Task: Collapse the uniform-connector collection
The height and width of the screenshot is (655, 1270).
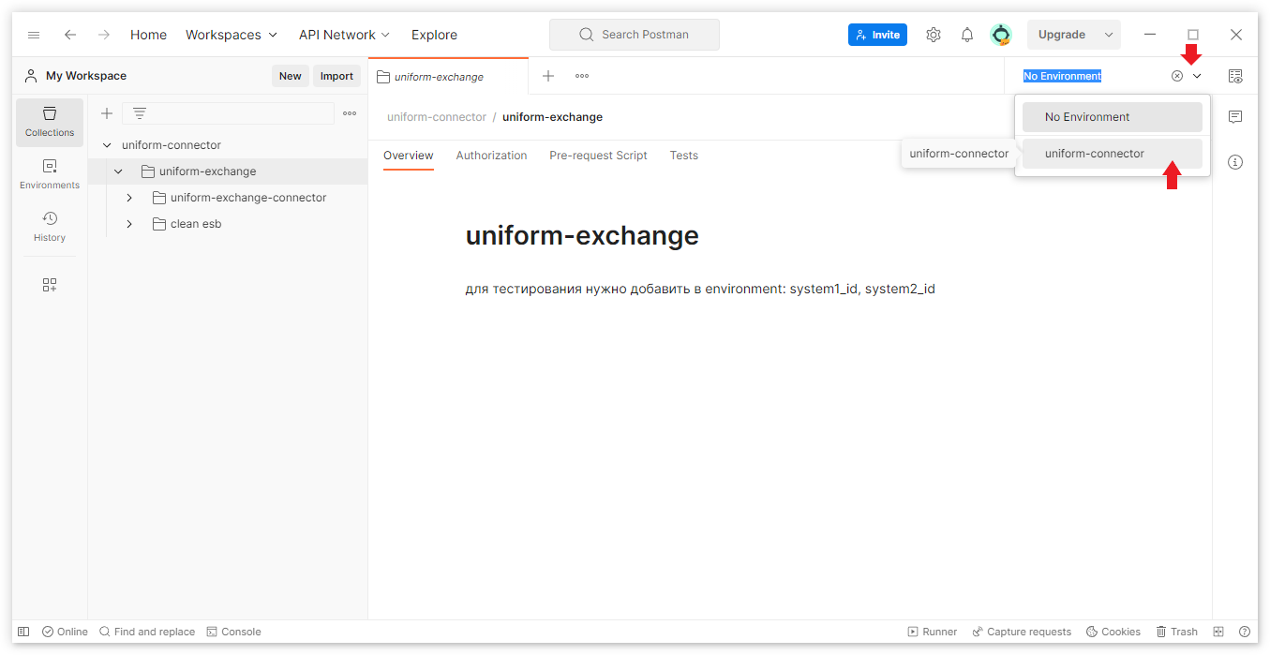Action: click(x=107, y=145)
